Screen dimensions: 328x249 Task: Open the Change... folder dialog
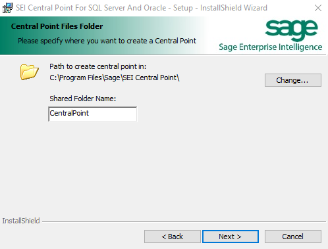pyautogui.click(x=293, y=80)
